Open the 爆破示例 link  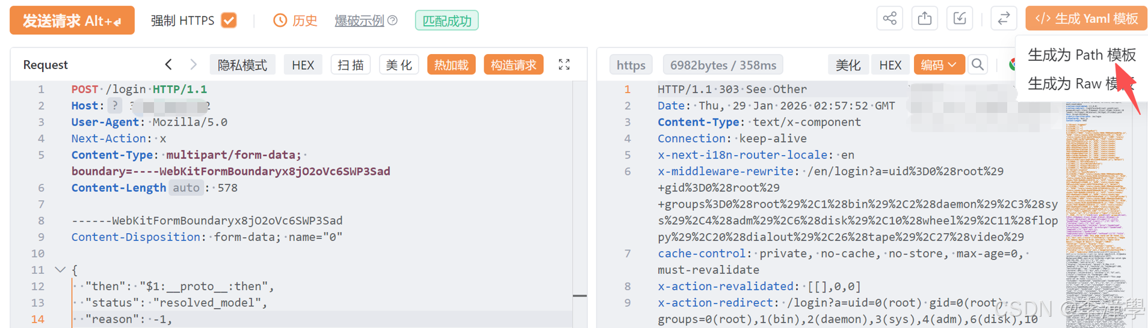click(359, 20)
